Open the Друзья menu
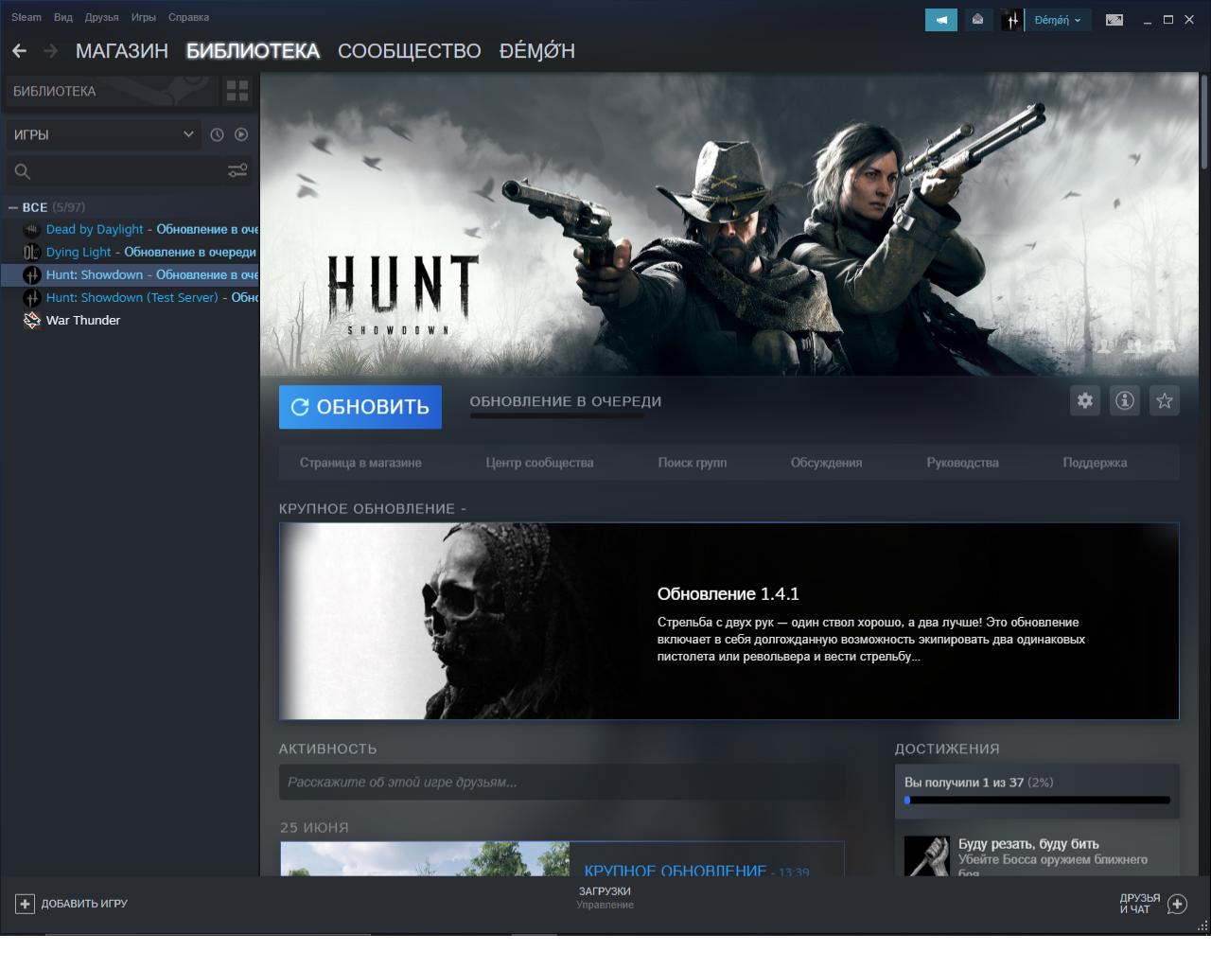The width and height of the screenshot is (1211, 969). coord(102,17)
